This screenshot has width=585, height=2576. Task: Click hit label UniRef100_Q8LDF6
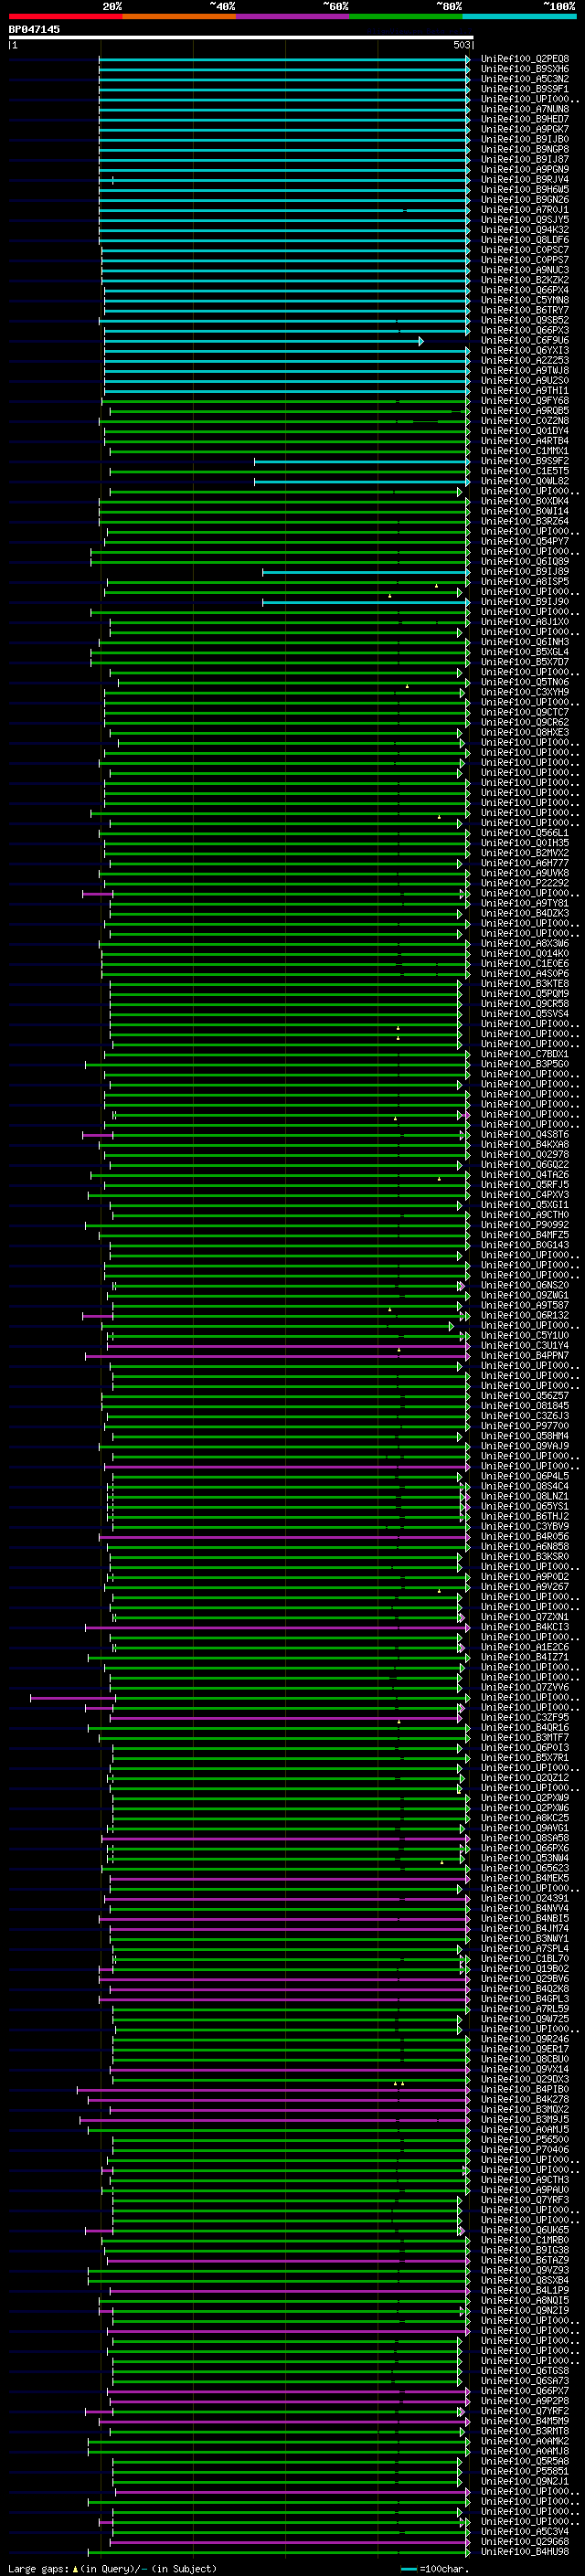(525, 240)
